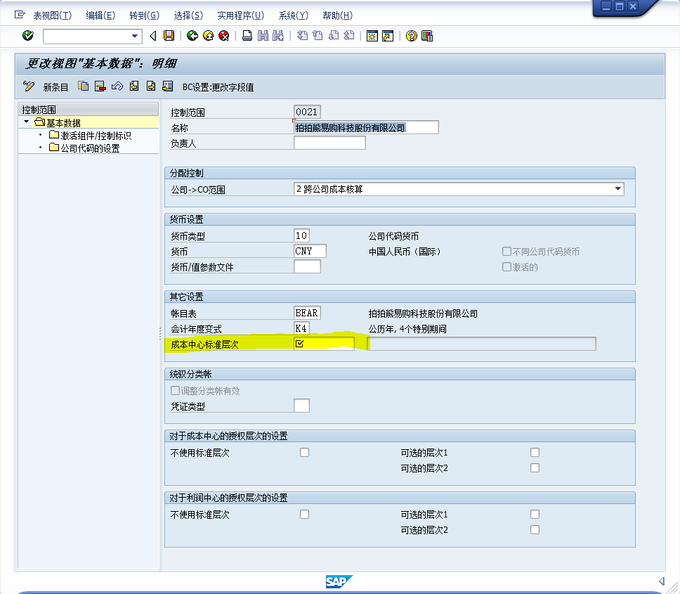This screenshot has width=680, height=594.
Task: Click the Previous Entry icon
Action: [x=134, y=86]
